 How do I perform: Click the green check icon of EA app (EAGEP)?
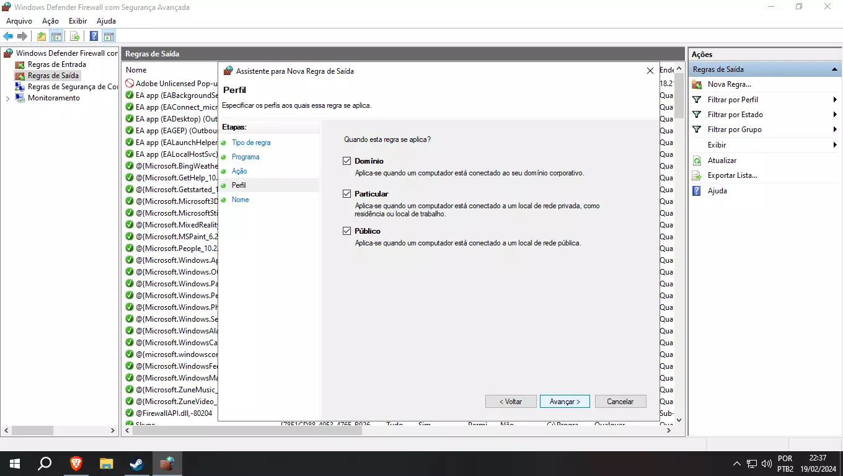130,131
